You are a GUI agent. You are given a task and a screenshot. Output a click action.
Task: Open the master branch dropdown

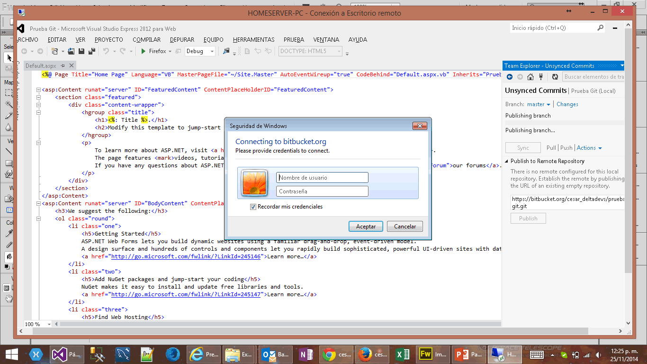click(x=539, y=104)
